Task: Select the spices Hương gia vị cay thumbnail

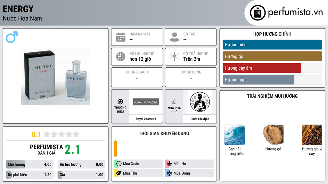Action: [312, 135]
